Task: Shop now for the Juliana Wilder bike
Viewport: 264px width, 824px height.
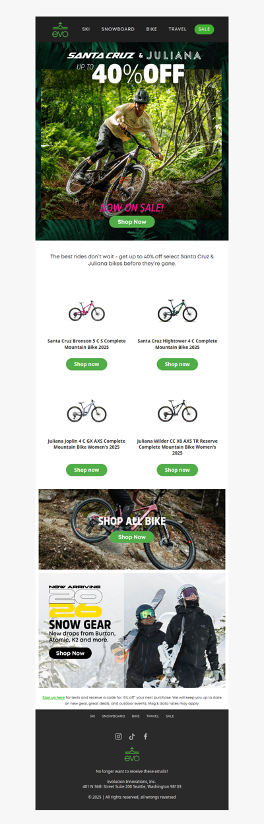Action: (178, 470)
